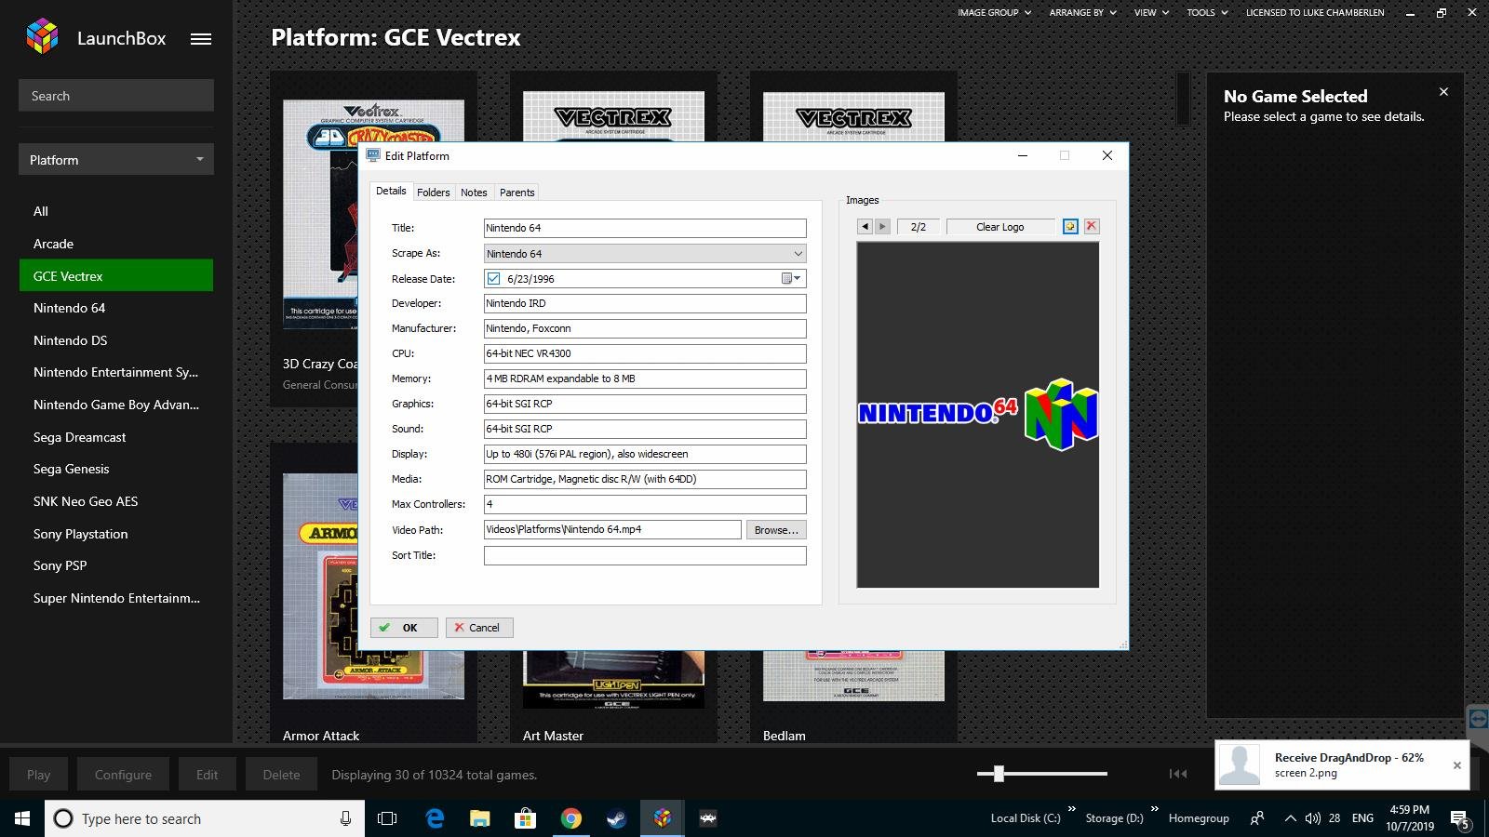
Task: Open Windows Start menu
Action: pyautogui.click(x=22, y=818)
